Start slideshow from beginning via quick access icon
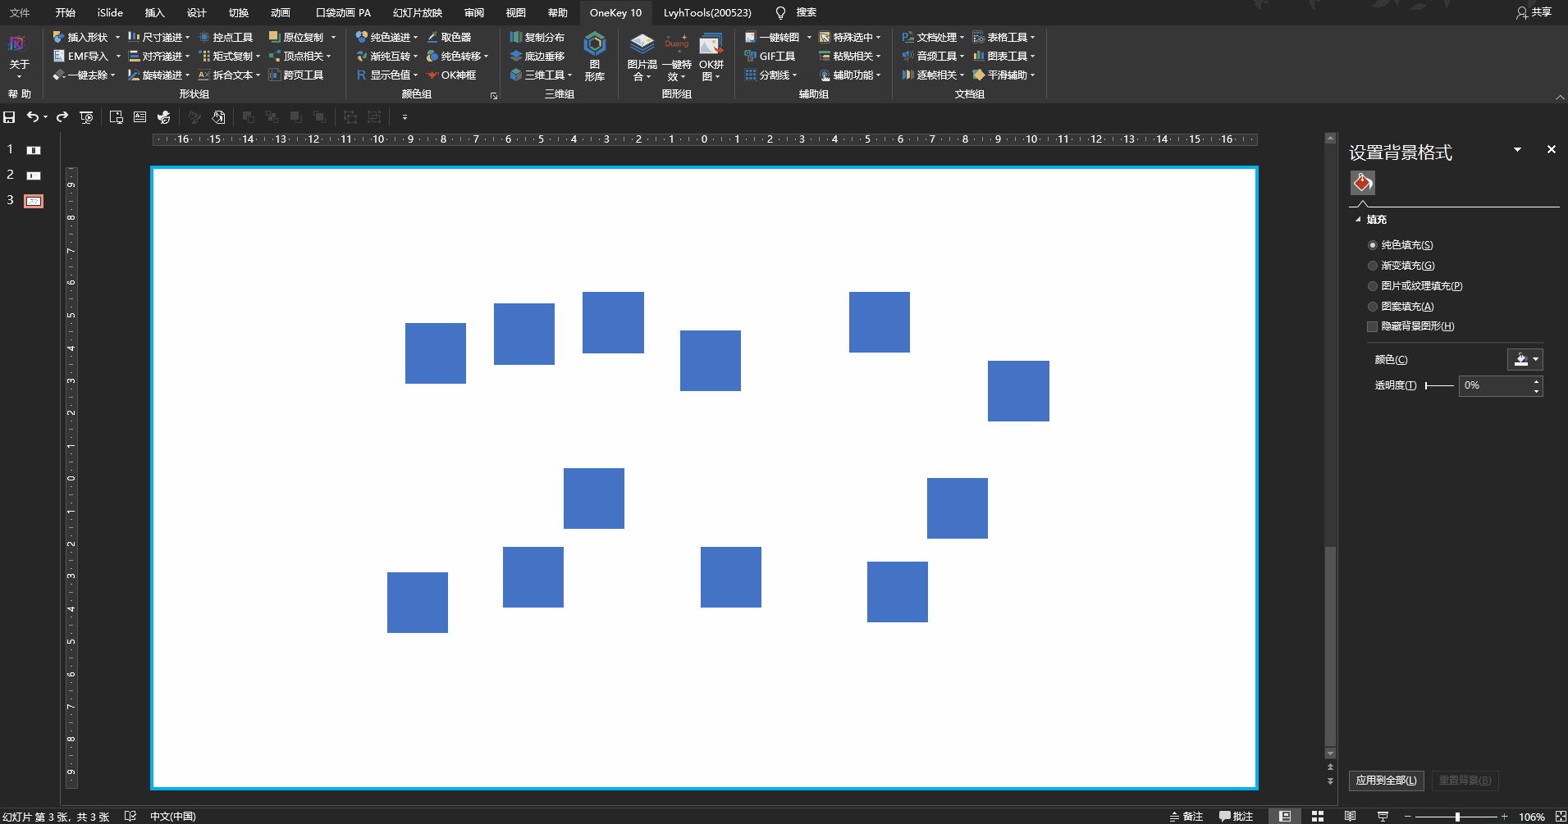The image size is (1568, 824). coord(86,117)
